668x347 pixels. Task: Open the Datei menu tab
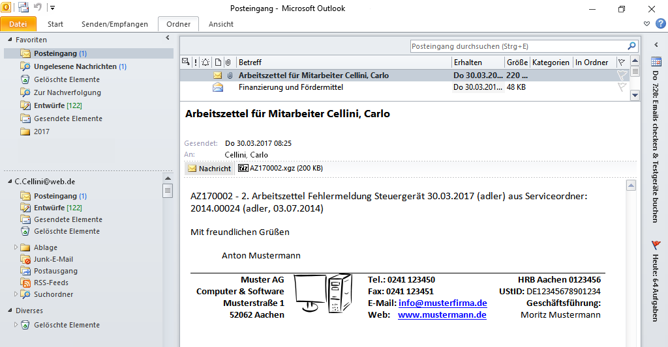click(x=18, y=24)
